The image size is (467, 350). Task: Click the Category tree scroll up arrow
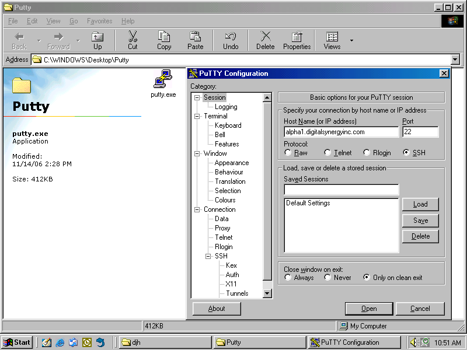click(x=267, y=97)
